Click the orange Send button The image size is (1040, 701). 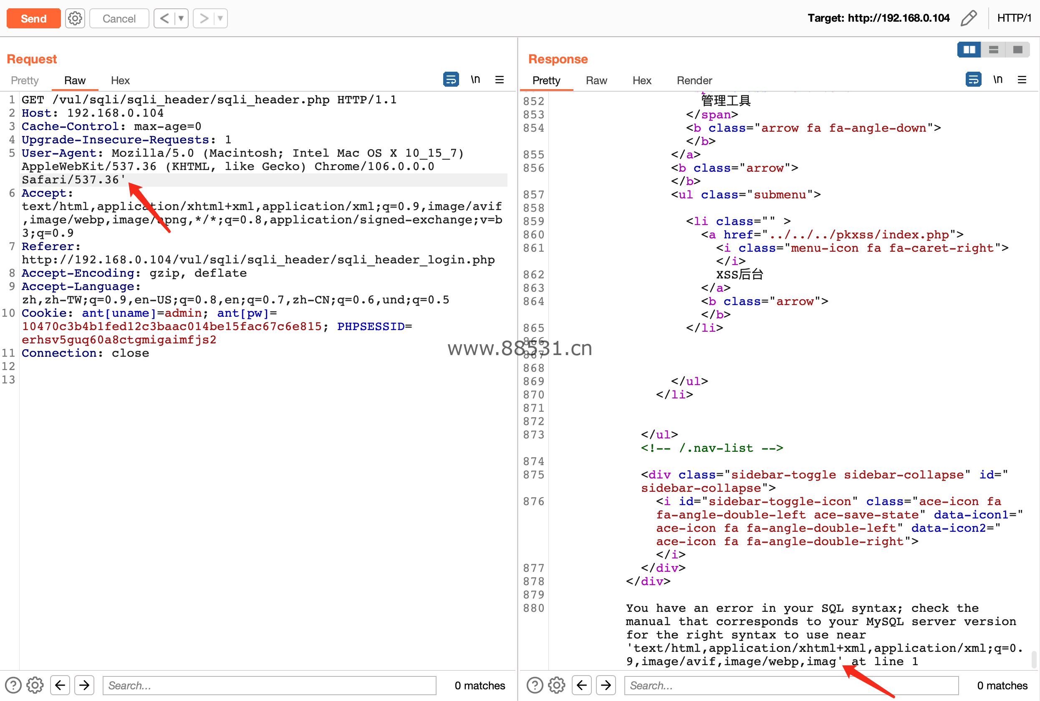click(x=33, y=18)
